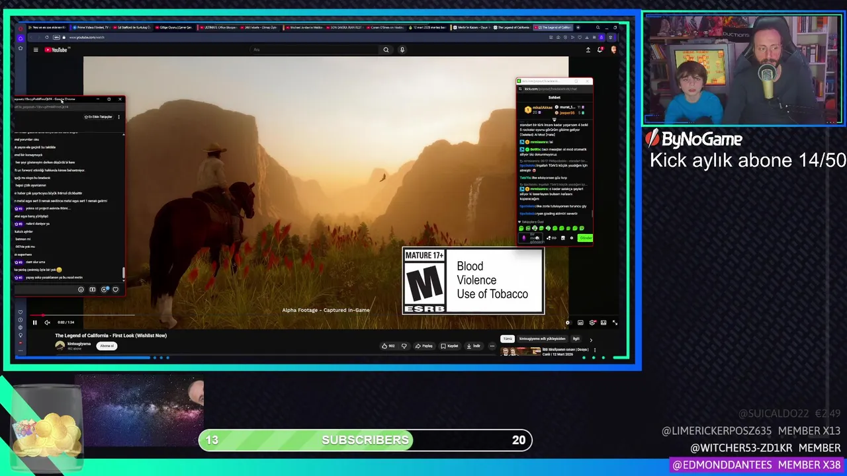Save video with Kaydet button
The height and width of the screenshot is (476, 847).
[x=450, y=346]
